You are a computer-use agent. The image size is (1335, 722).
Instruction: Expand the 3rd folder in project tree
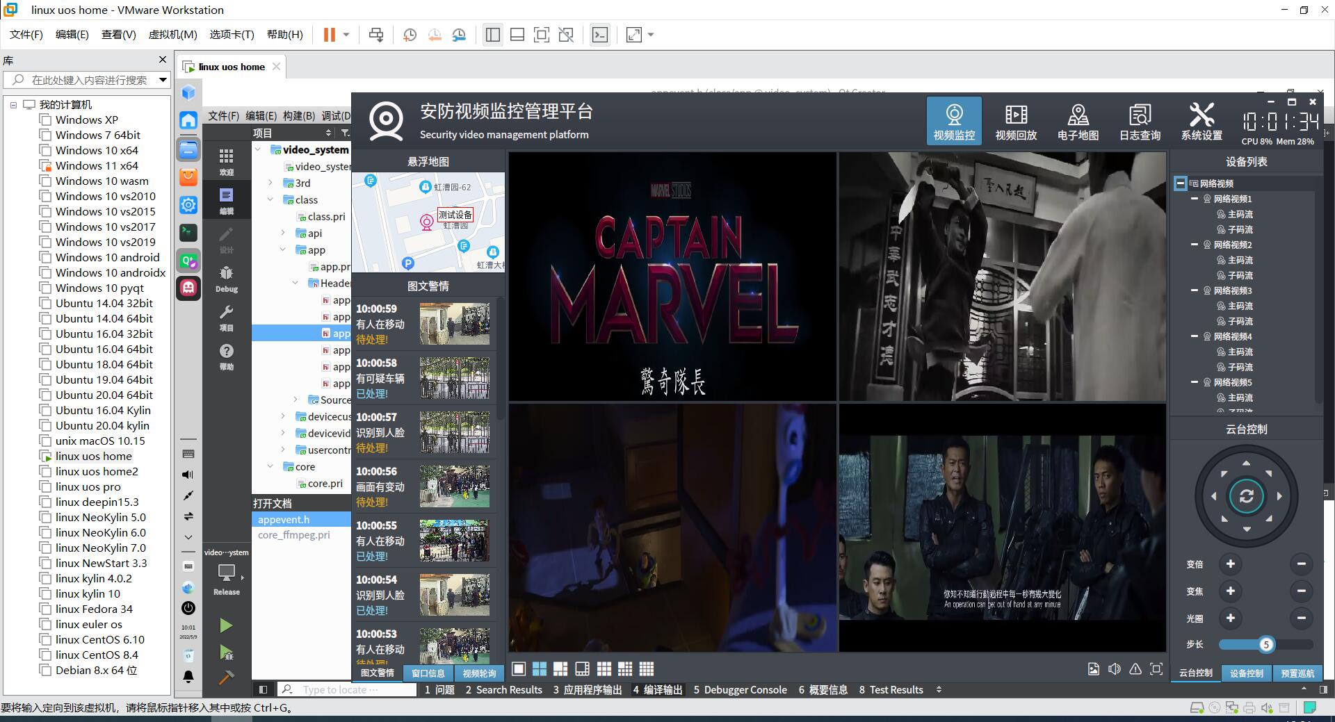(x=270, y=183)
